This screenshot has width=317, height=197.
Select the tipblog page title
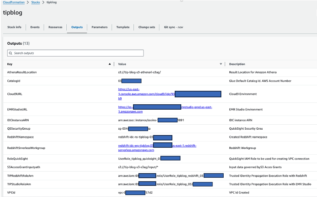click(x=13, y=12)
